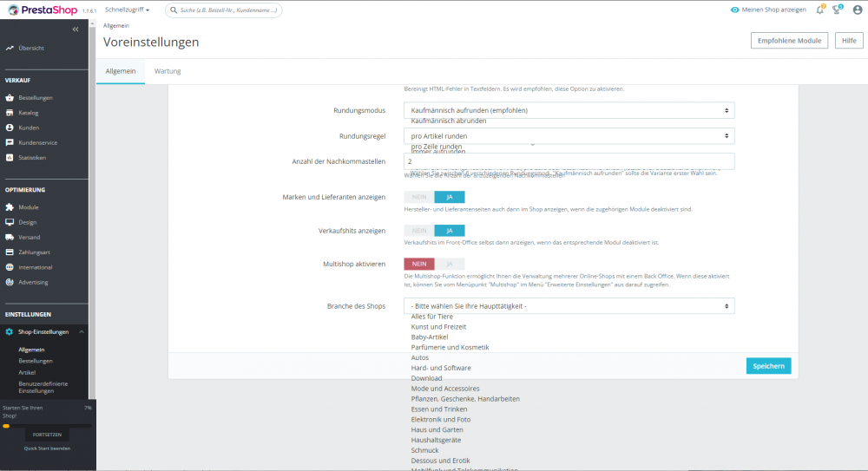Image resolution: width=868 pixels, height=471 pixels.
Task: Select Hard- und Software option
Action: pos(441,368)
